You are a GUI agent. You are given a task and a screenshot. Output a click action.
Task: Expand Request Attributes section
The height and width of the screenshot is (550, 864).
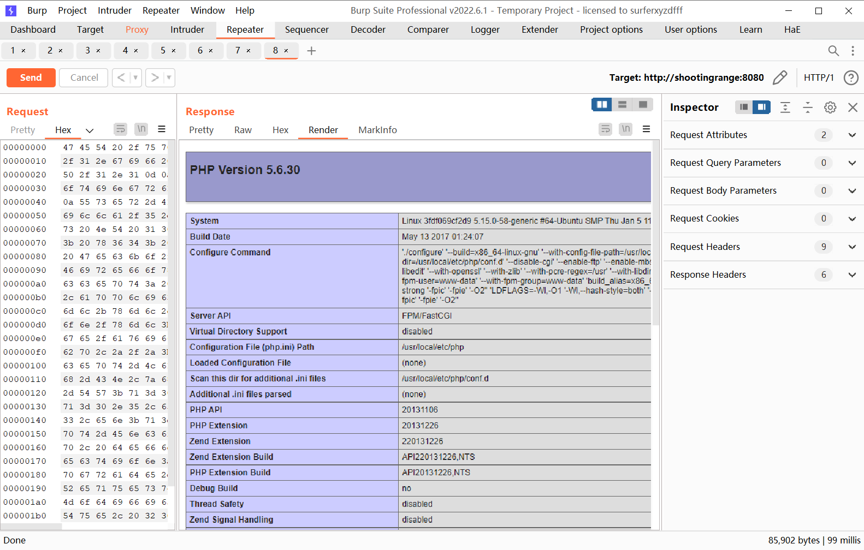click(852, 135)
